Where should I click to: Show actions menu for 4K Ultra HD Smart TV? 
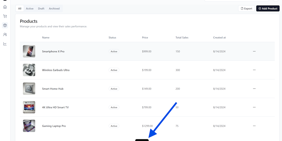click(254, 107)
